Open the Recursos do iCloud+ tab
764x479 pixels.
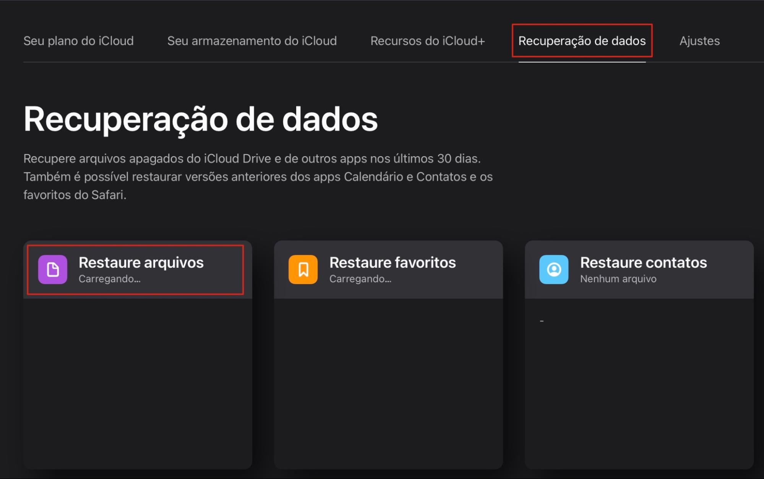point(428,41)
